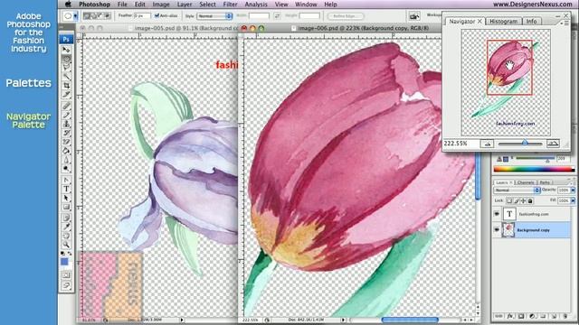This screenshot has width=579, height=325.
Task: Select the Crop tool
Action: [x=66, y=86]
